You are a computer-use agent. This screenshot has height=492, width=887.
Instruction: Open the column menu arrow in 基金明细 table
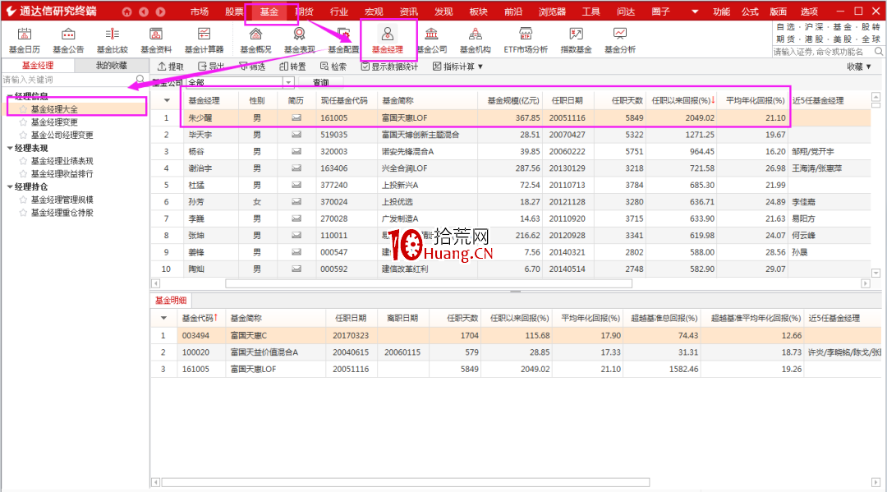click(x=163, y=319)
